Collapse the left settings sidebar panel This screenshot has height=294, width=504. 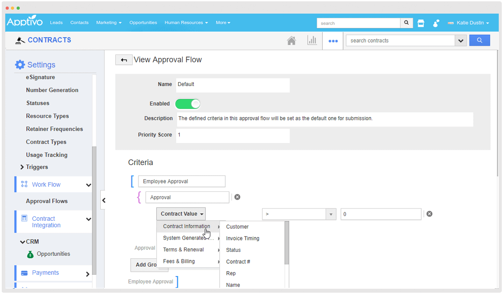coord(104,201)
